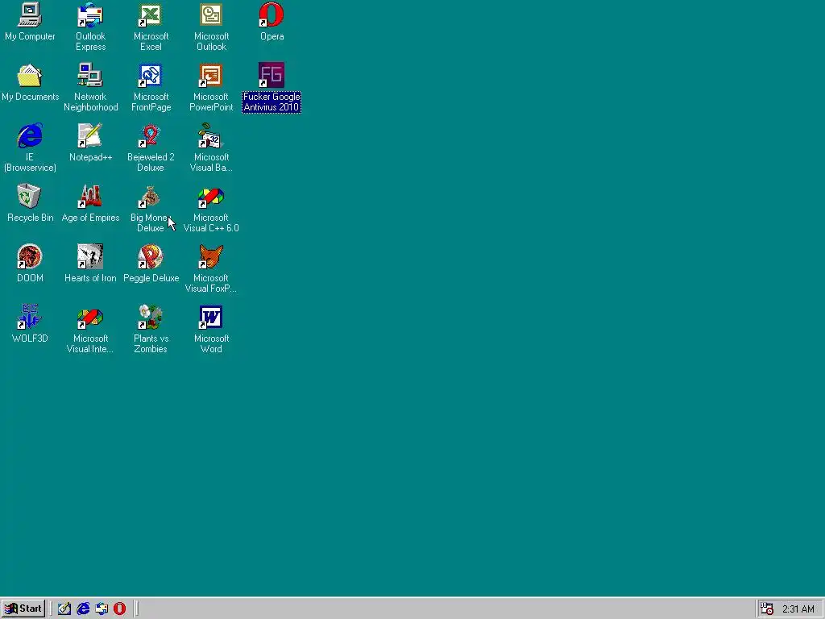Viewport: 825px width, 619px height.
Task: Click the 2:31 AM taskbar clock
Action: [x=798, y=609]
